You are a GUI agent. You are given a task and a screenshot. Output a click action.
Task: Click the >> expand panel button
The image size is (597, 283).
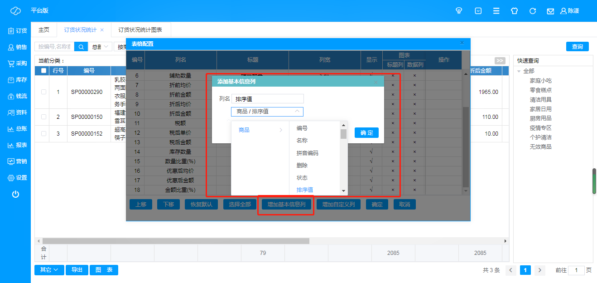click(500, 61)
